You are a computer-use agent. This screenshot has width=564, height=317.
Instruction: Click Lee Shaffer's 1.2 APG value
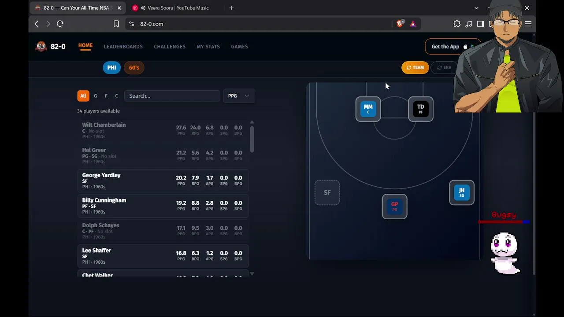[210, 253]
